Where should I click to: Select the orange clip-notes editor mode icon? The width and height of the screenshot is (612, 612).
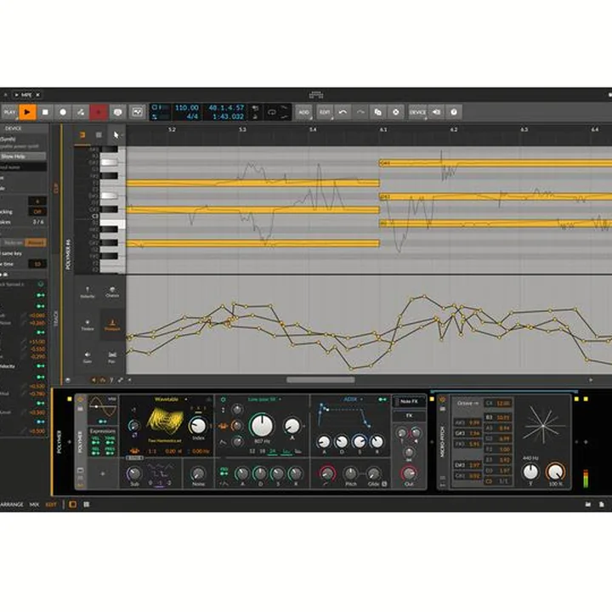(x=82, y=135)
